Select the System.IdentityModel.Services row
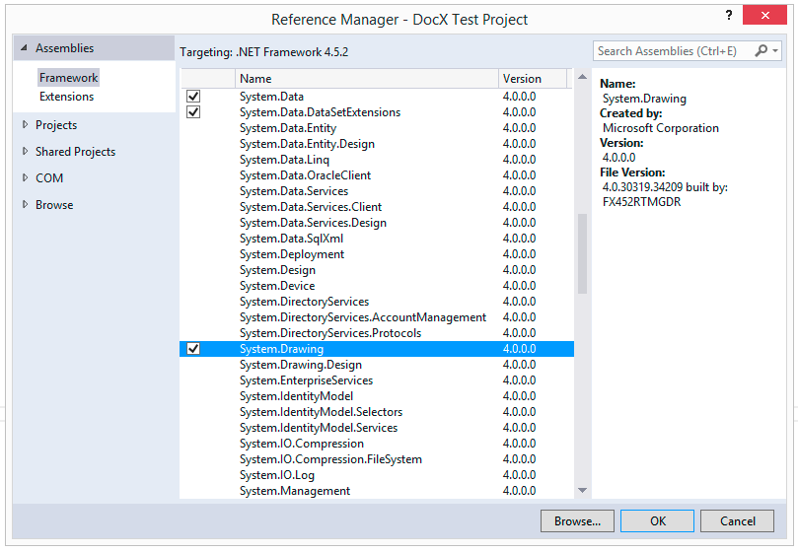Viewport: 798px width, 552px height. point(377,428)
